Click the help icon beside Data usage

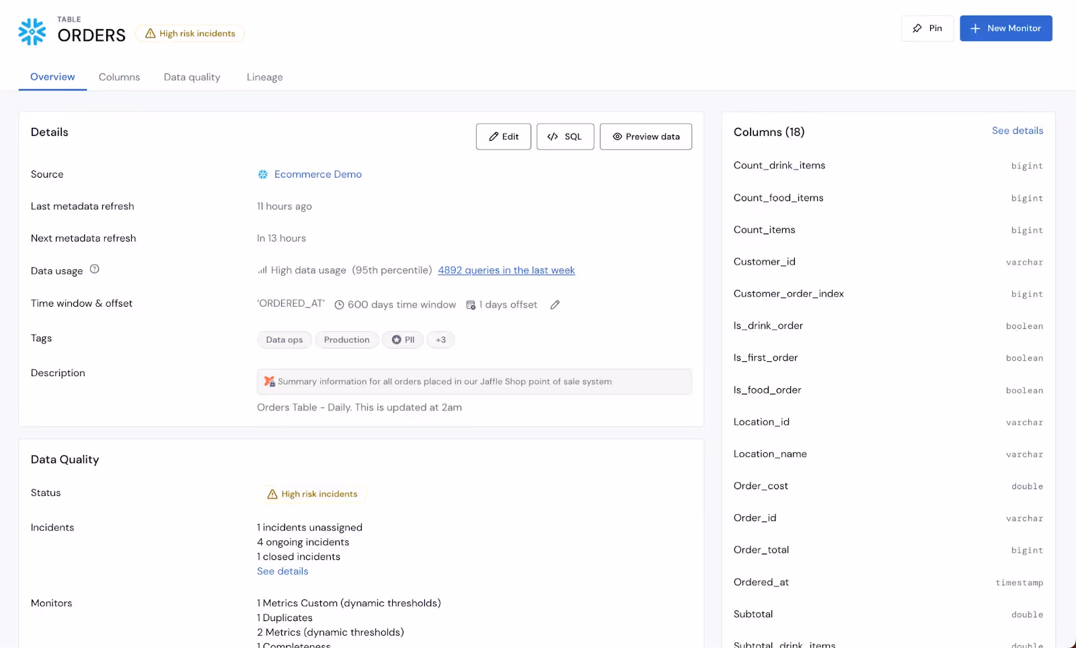[95, 269]
